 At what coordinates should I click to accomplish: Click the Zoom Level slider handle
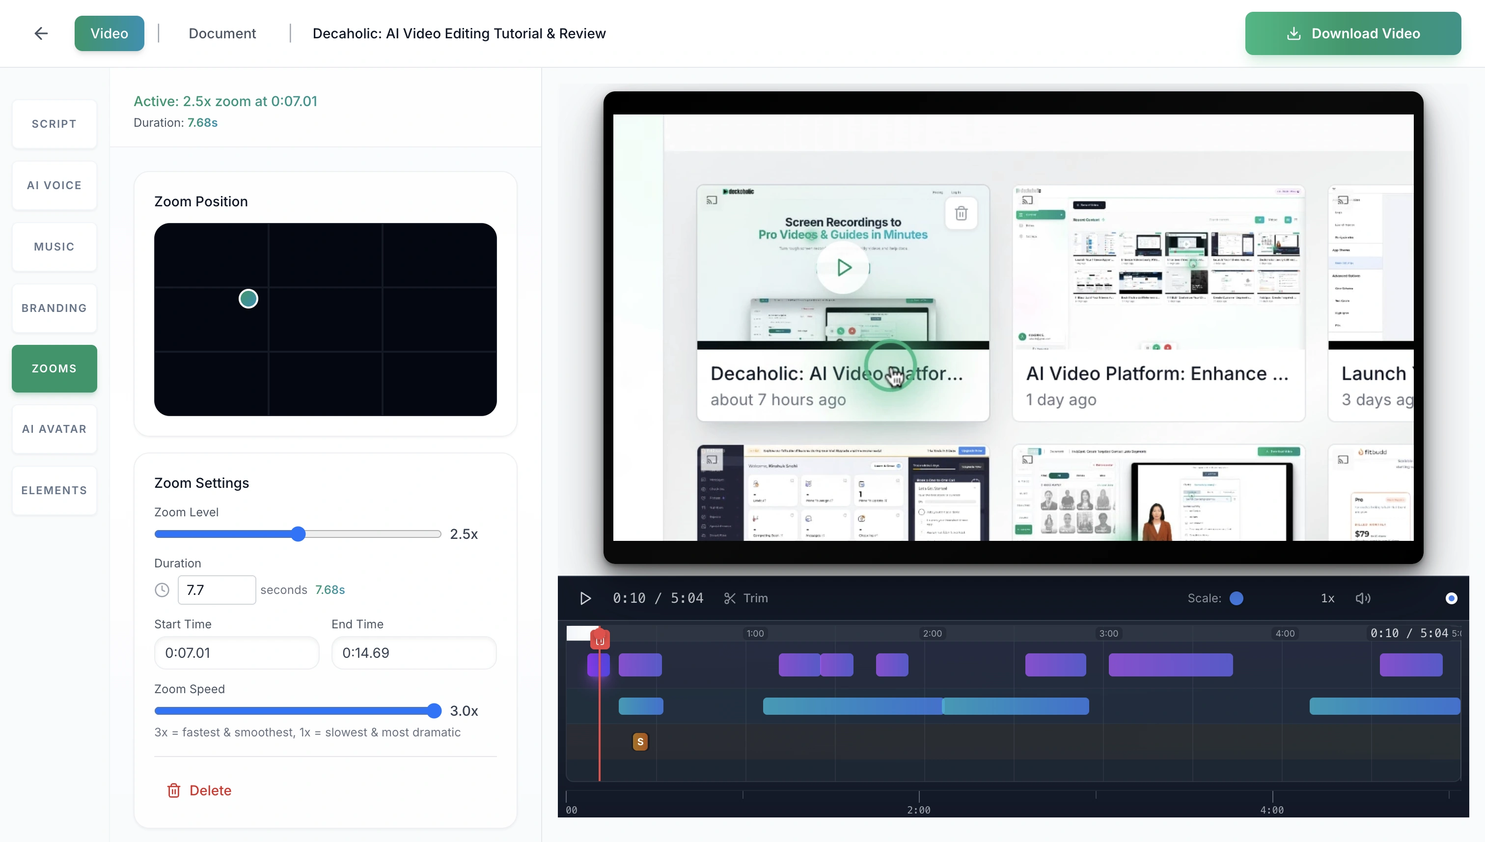[298, 534]
